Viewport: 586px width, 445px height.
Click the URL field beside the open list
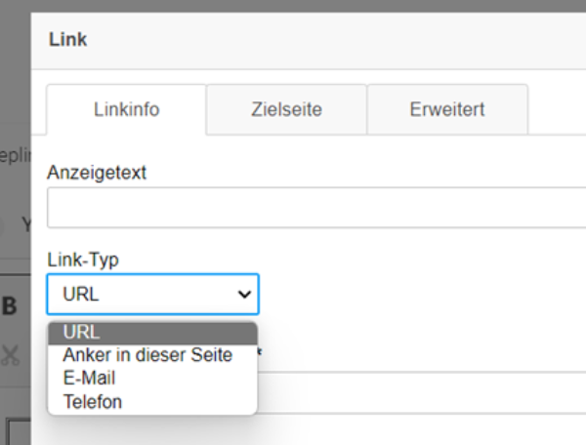[422, 392]
